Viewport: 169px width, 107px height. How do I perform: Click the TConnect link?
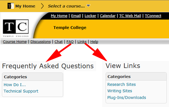(x=153, y=16)
